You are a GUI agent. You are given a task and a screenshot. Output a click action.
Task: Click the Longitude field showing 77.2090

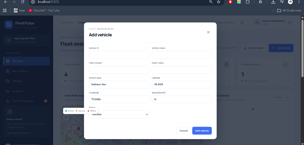pos(119,99)
